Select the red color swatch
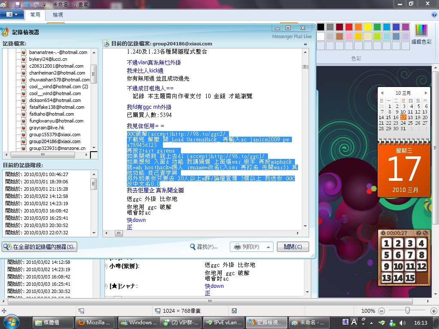This screenshot has height=329, width=439. (x=349, y=27)
